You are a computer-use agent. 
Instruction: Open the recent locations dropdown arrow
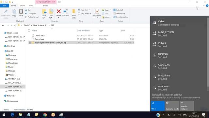[x=12, y=25]
